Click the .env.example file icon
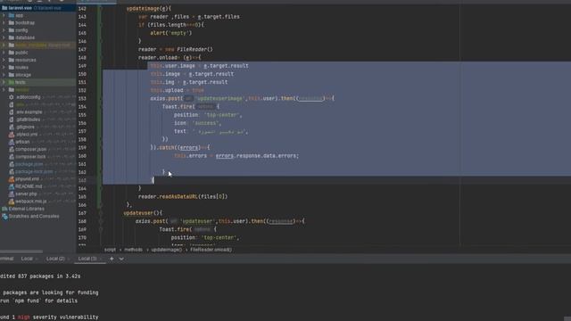 [x=12, y=112]
